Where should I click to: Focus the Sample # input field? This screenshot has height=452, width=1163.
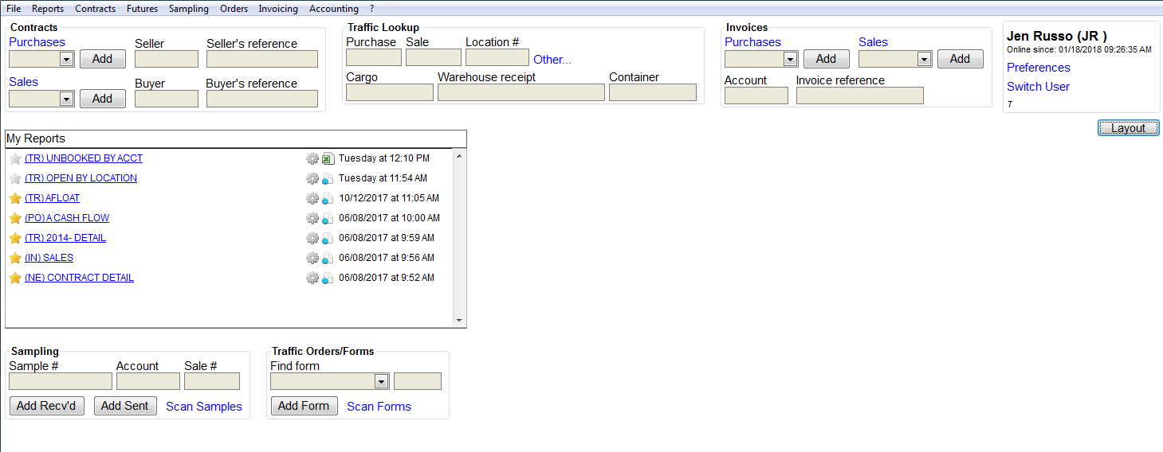61,381
